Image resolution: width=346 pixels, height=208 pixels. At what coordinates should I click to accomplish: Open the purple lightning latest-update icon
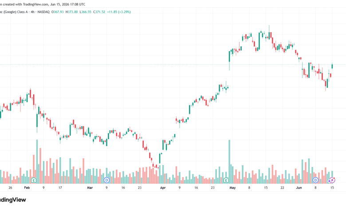point(332,180)
